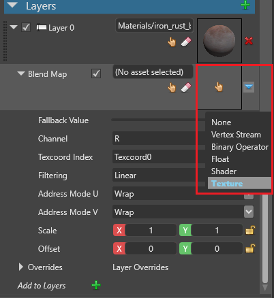Choose Binary Operator in the type menu
The width and height of the screenshot is (274, 298).
[240, 147]
